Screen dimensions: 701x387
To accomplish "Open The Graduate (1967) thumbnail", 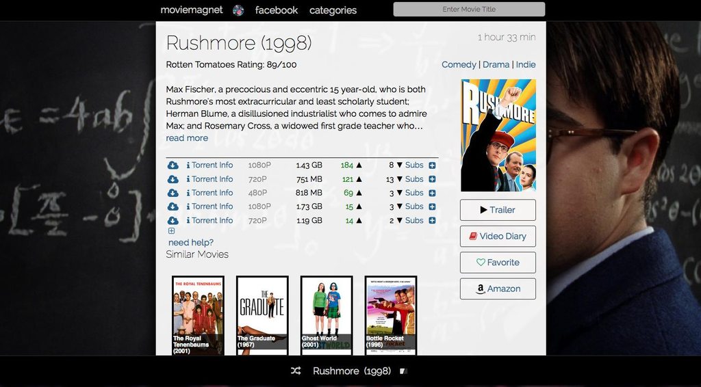I will 262,316.
